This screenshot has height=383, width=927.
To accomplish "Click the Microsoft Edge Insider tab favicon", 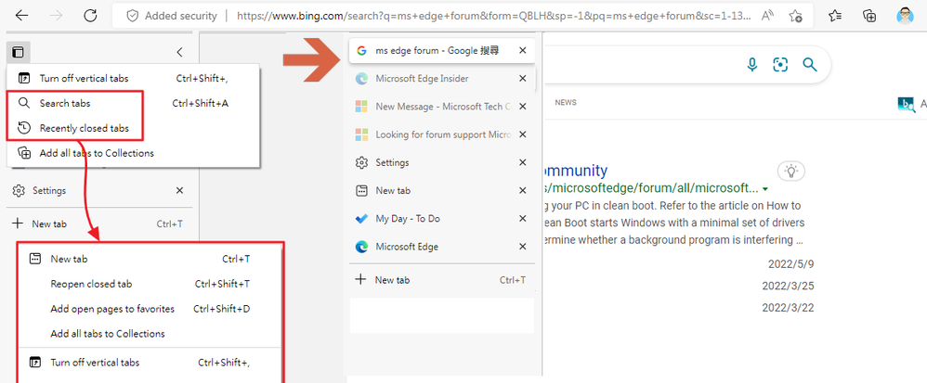I will pos(361,79).
